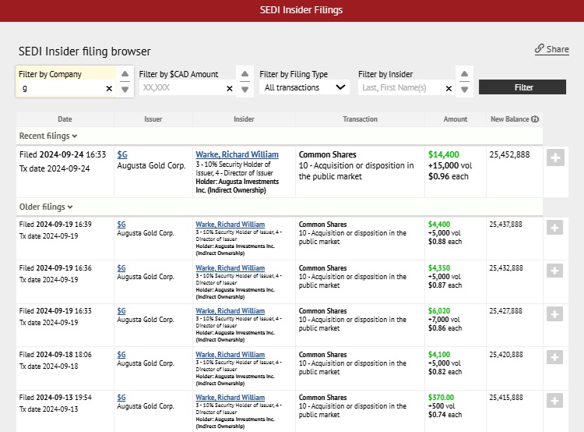584x432 pixels.
Task: Click the down arrow beside Filter by Company
Action: pyautogui.click(x=125, y=90)
